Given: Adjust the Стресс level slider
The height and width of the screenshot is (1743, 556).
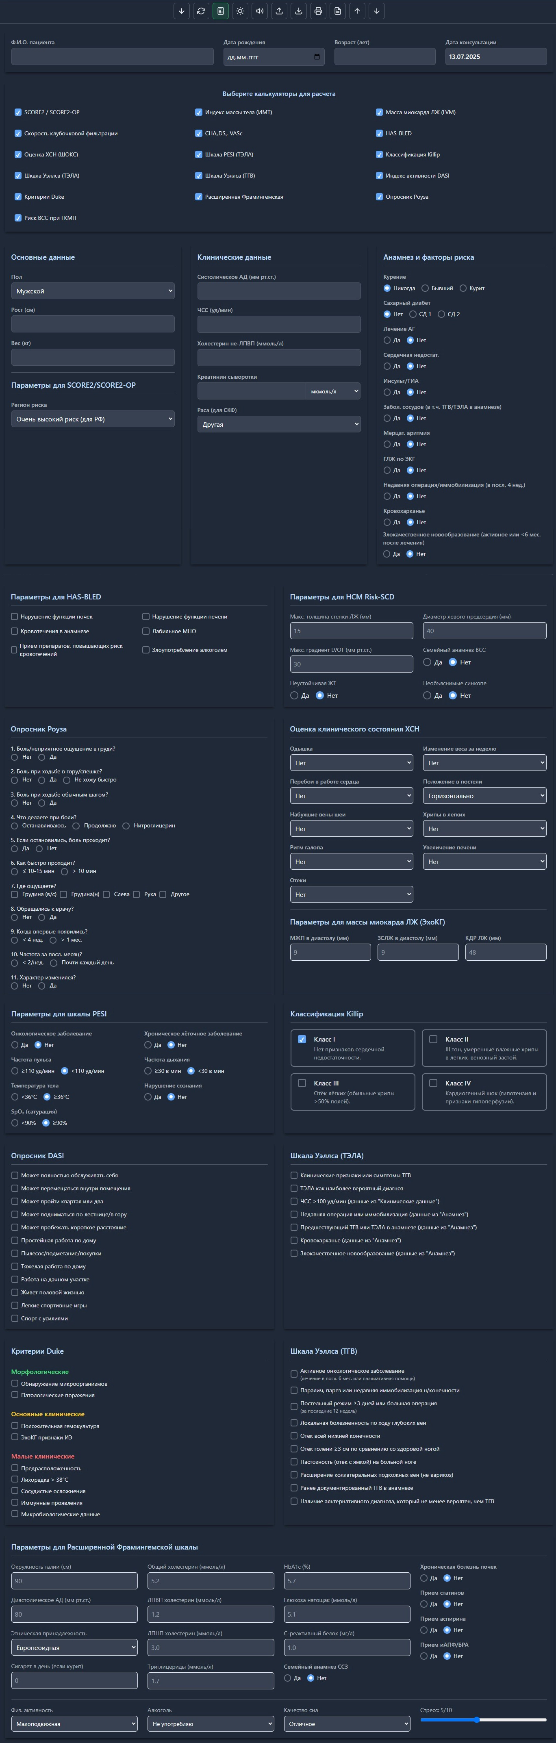Looking at the screenshot, I should [x=483, y=1719].
